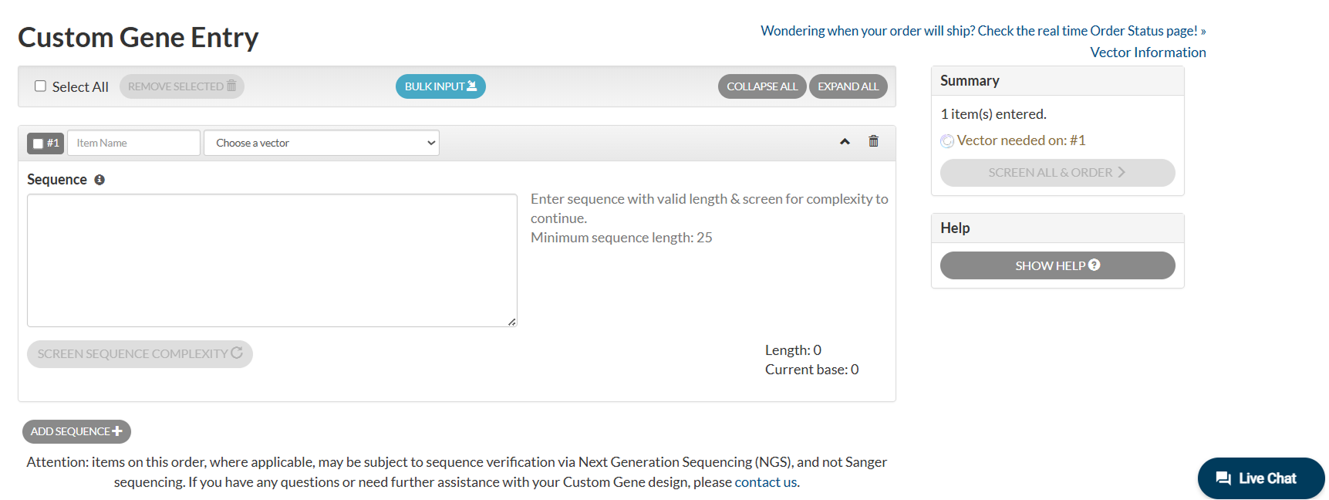Click COLLAPSE ALL button

click(x=762, y=86)
